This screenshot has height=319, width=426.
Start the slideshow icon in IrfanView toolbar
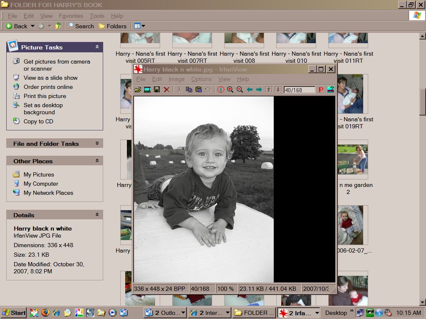147,90
